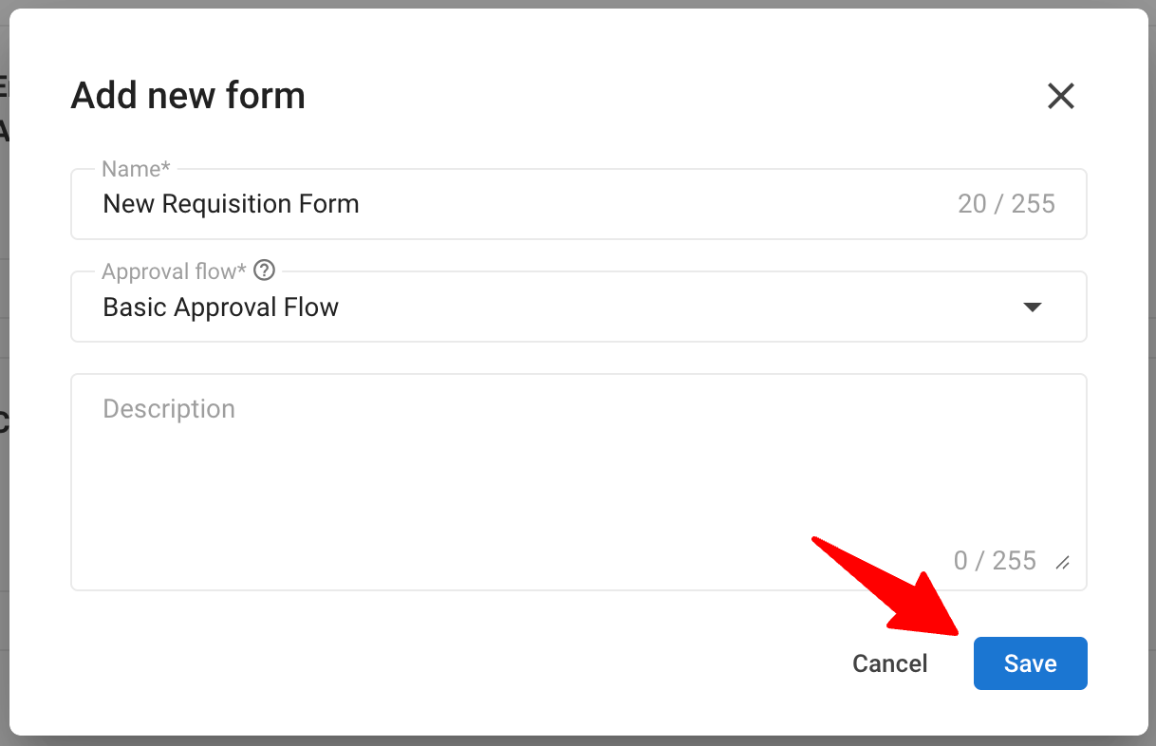The height and width of the screenshot is (746, 1156).
Task: Click the Description placeholder text
Action: pos(169,409)
